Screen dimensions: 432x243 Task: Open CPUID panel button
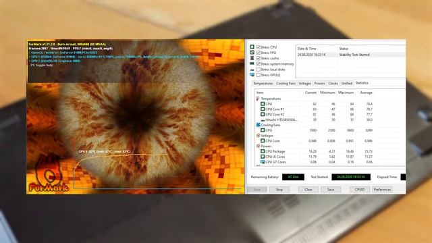click(x=360, y=190)
